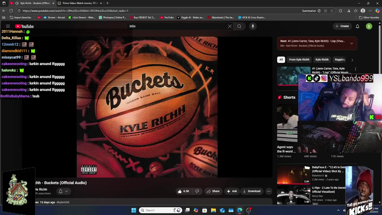Open the Import favorites bookmark
This screenshot has height=215, width=382.
[x=20, y=17]
